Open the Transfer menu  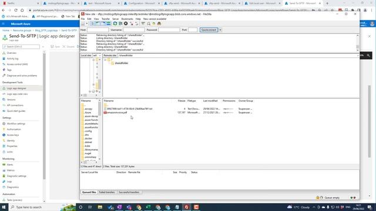[106, 19]
